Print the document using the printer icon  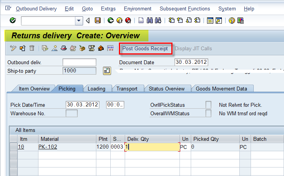(x=141, y=21)
